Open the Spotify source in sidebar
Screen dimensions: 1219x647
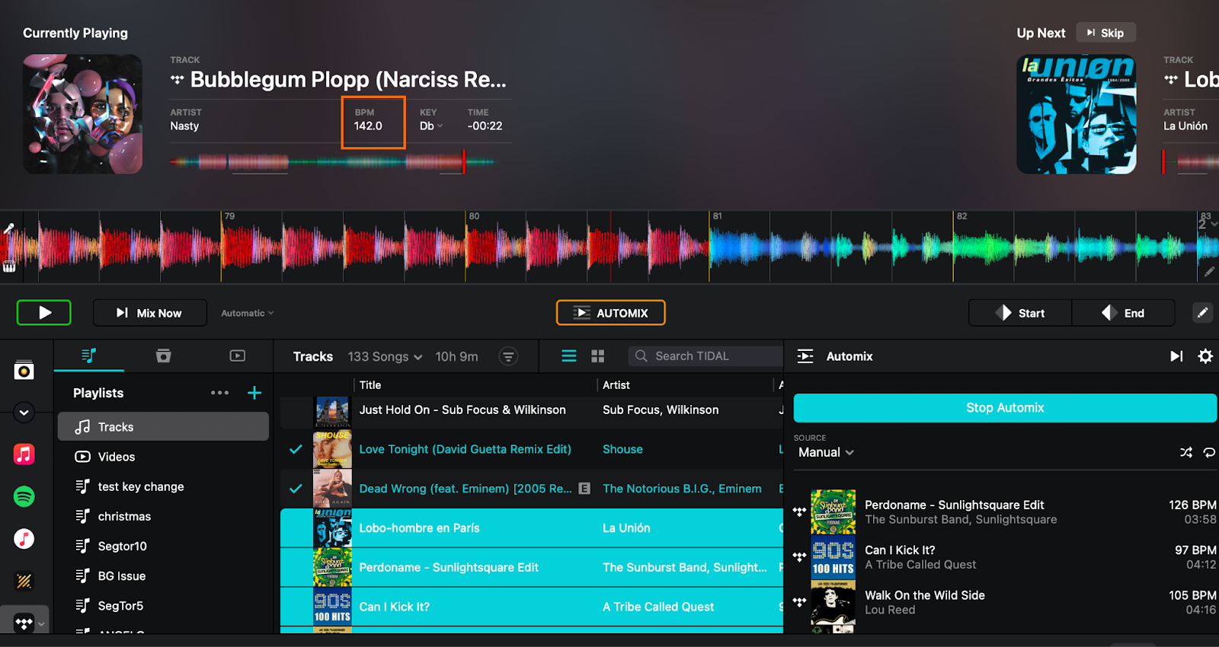coord(24,497)
